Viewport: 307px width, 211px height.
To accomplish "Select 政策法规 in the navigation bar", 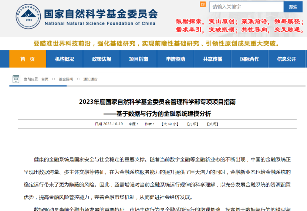I will pyautogui.click(x=101, y=59).
